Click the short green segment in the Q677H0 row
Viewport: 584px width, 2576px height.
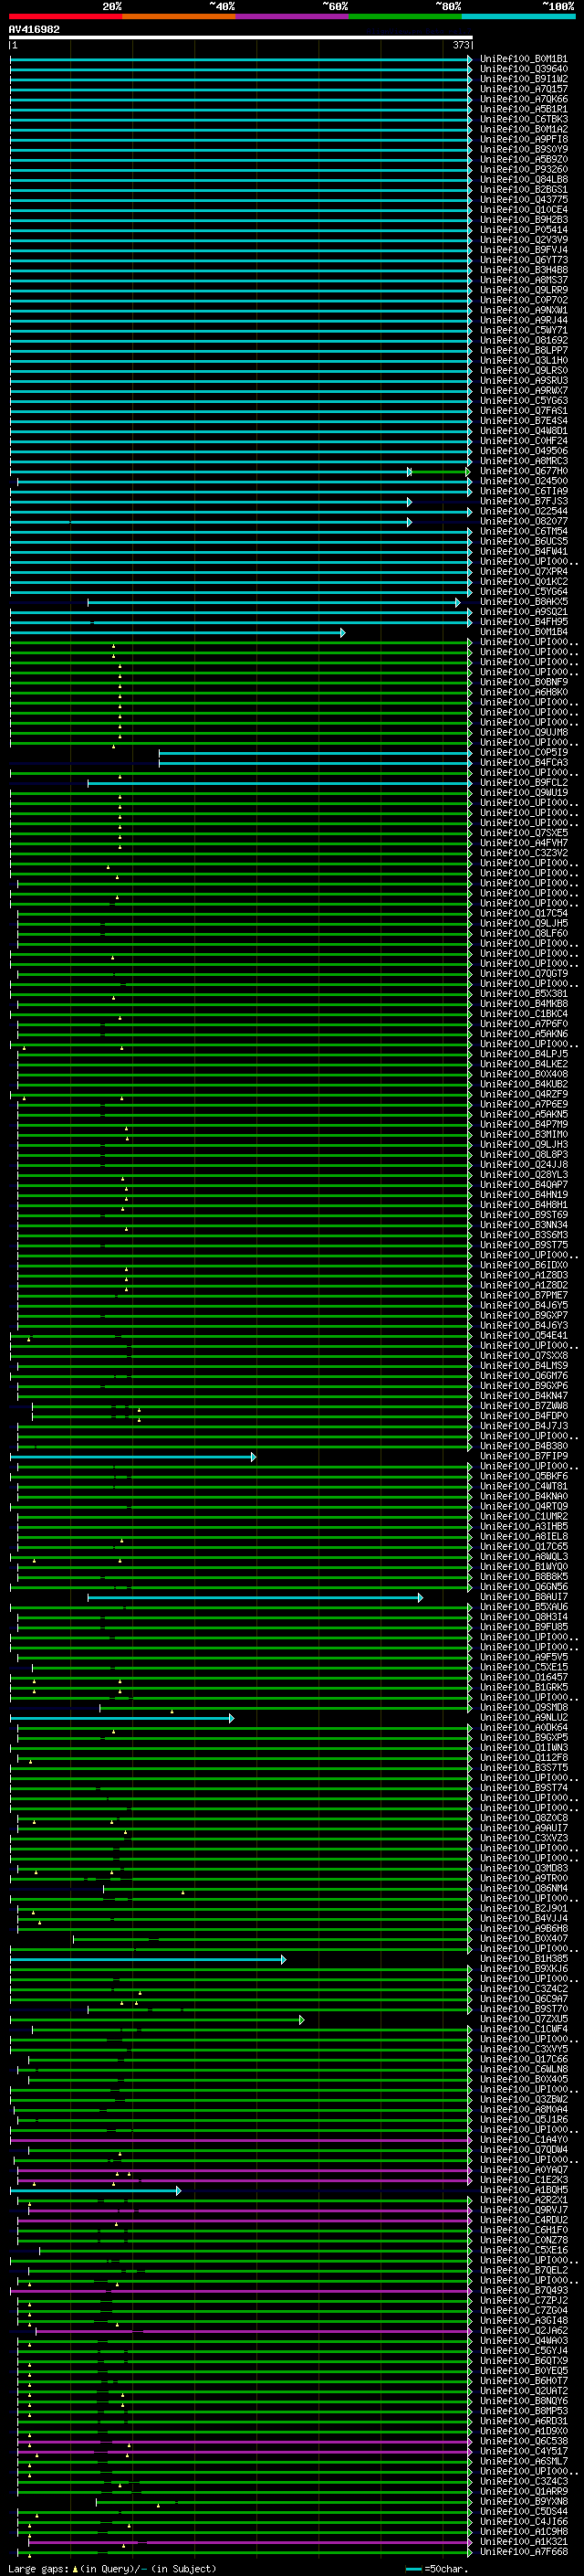coord(440,472)
